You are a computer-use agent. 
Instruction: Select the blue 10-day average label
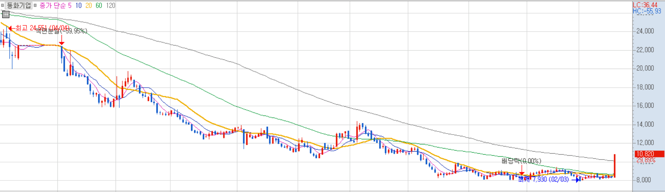(x=79, y=5)
